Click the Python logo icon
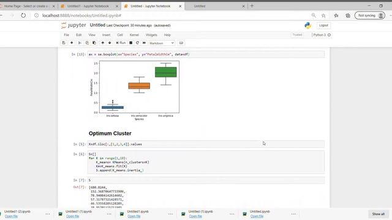 click(307, 26)
